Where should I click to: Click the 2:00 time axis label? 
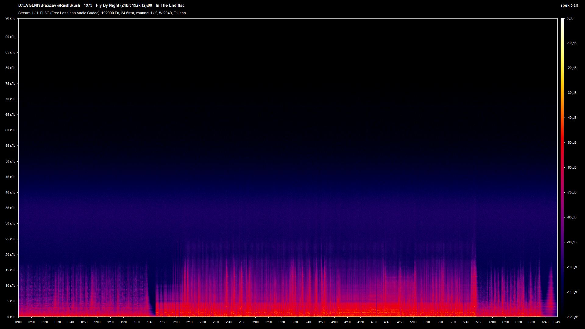[176, 322]
